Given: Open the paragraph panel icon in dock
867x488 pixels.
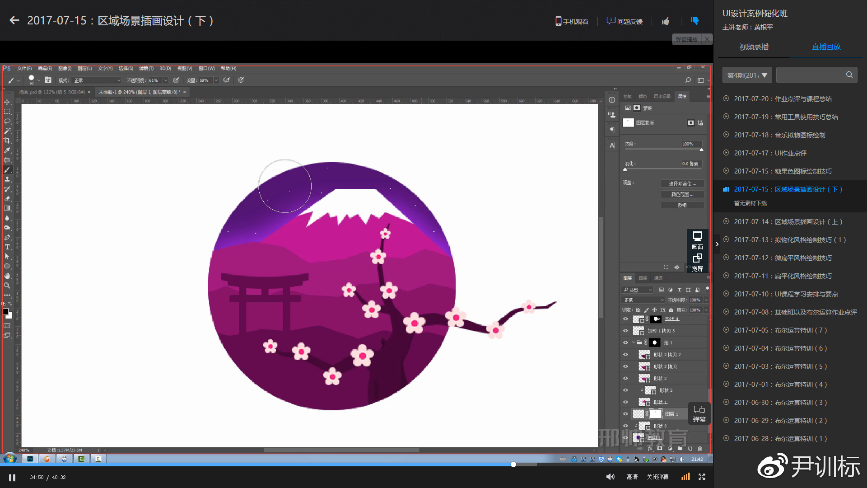Looking at the screenshot, I should tap(612, 130).
